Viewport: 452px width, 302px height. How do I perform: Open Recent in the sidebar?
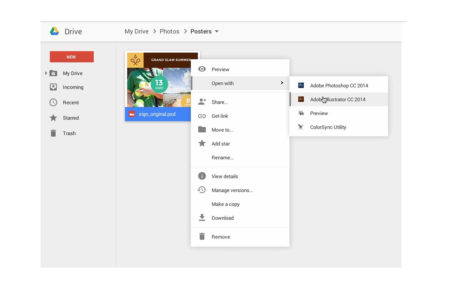coord(71,103)
